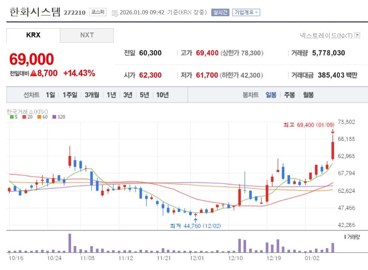Click the calendar icon beside the timestamp
Screen dimensions: 368x270
tap(115, 13)
